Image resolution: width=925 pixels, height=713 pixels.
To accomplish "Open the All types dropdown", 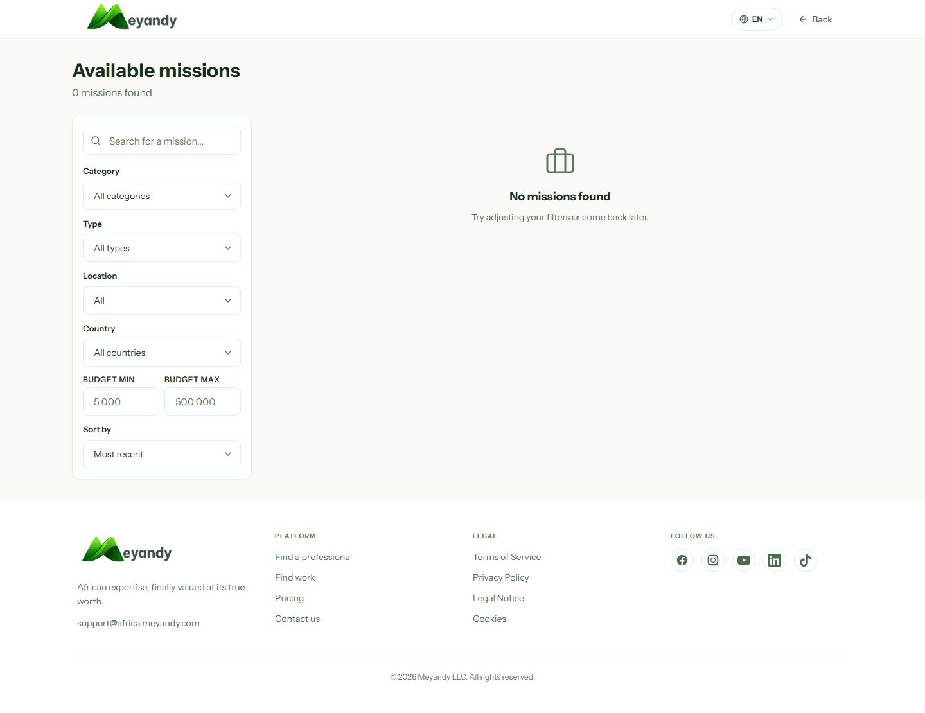I will (162, 248).
